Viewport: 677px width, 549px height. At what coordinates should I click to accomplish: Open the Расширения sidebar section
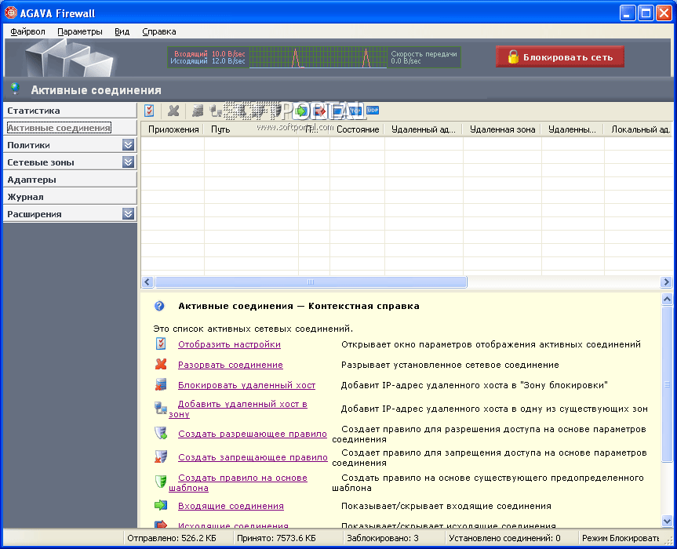(70, 214)
